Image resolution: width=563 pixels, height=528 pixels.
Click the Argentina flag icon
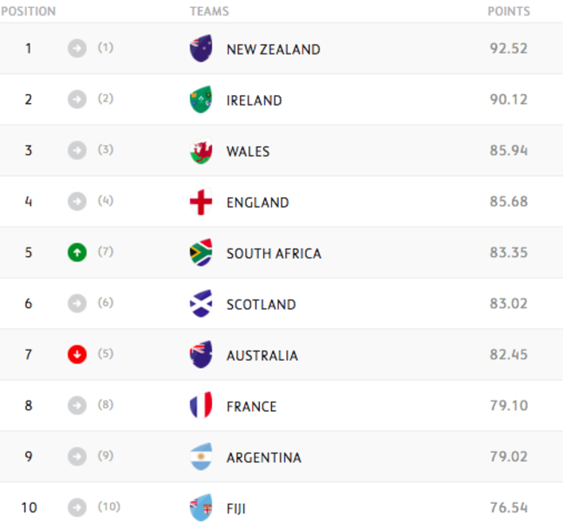coord(201,457)
